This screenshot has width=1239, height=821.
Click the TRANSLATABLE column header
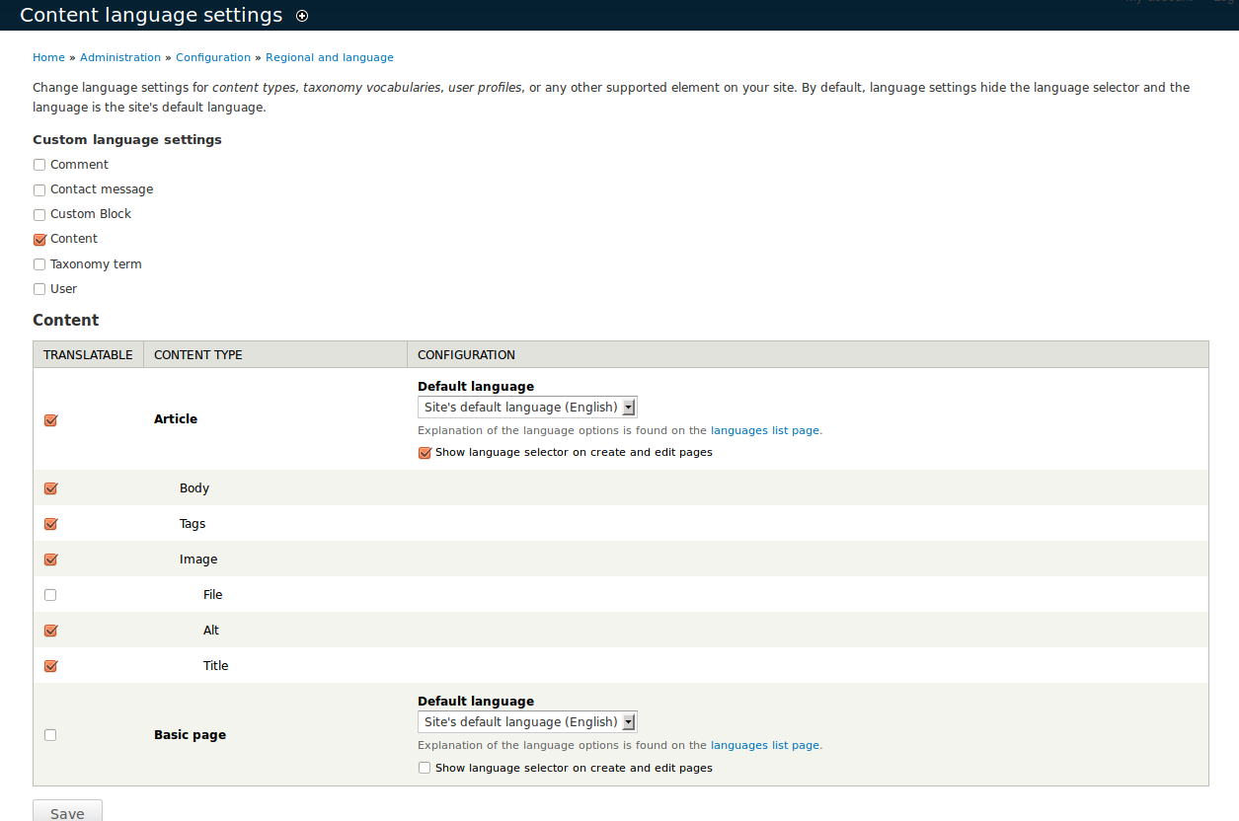88,355
